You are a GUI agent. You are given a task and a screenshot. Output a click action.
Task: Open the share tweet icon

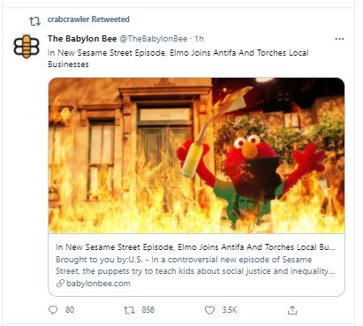(292, 310)
